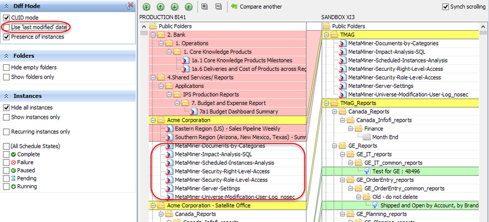Collapse the 1. Operations folder node

pyautogui.click(x=161, y=43)
